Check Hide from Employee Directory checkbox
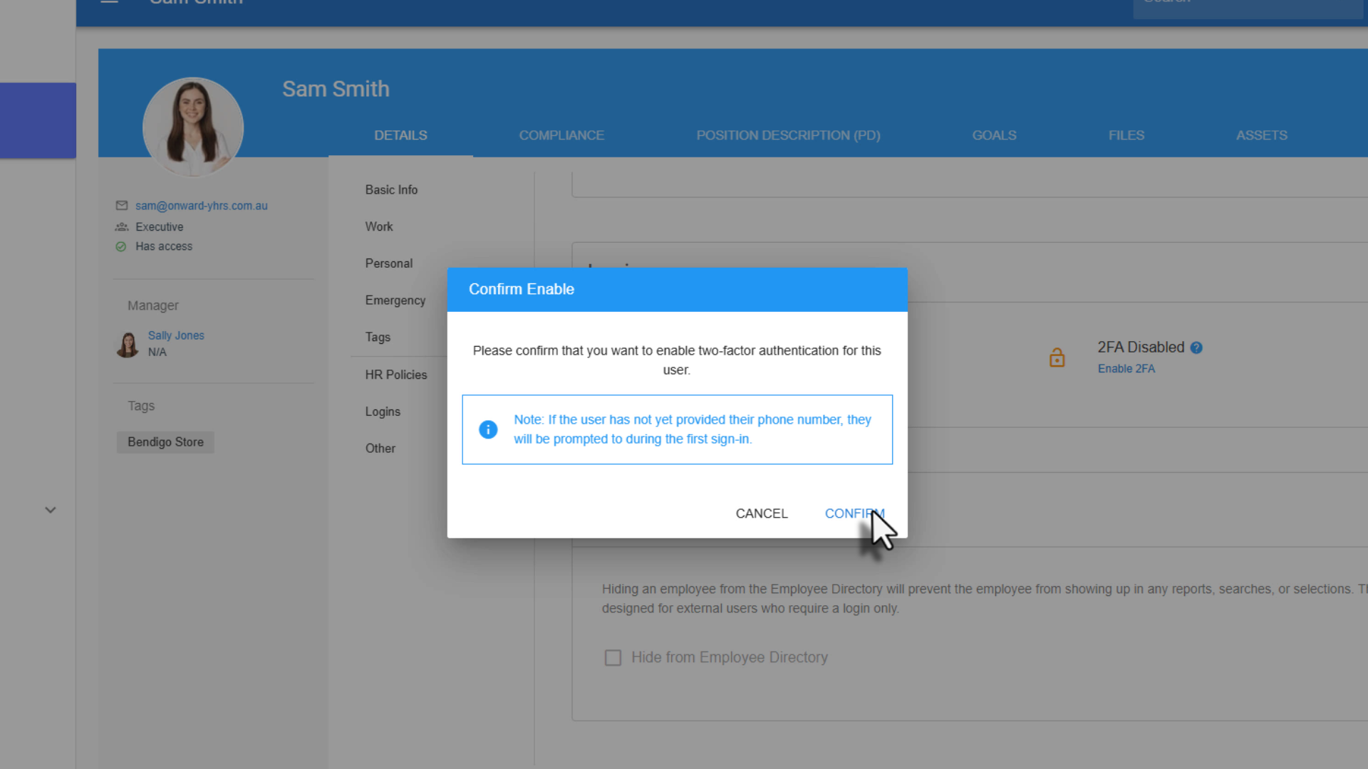 [x=613, y=658]
